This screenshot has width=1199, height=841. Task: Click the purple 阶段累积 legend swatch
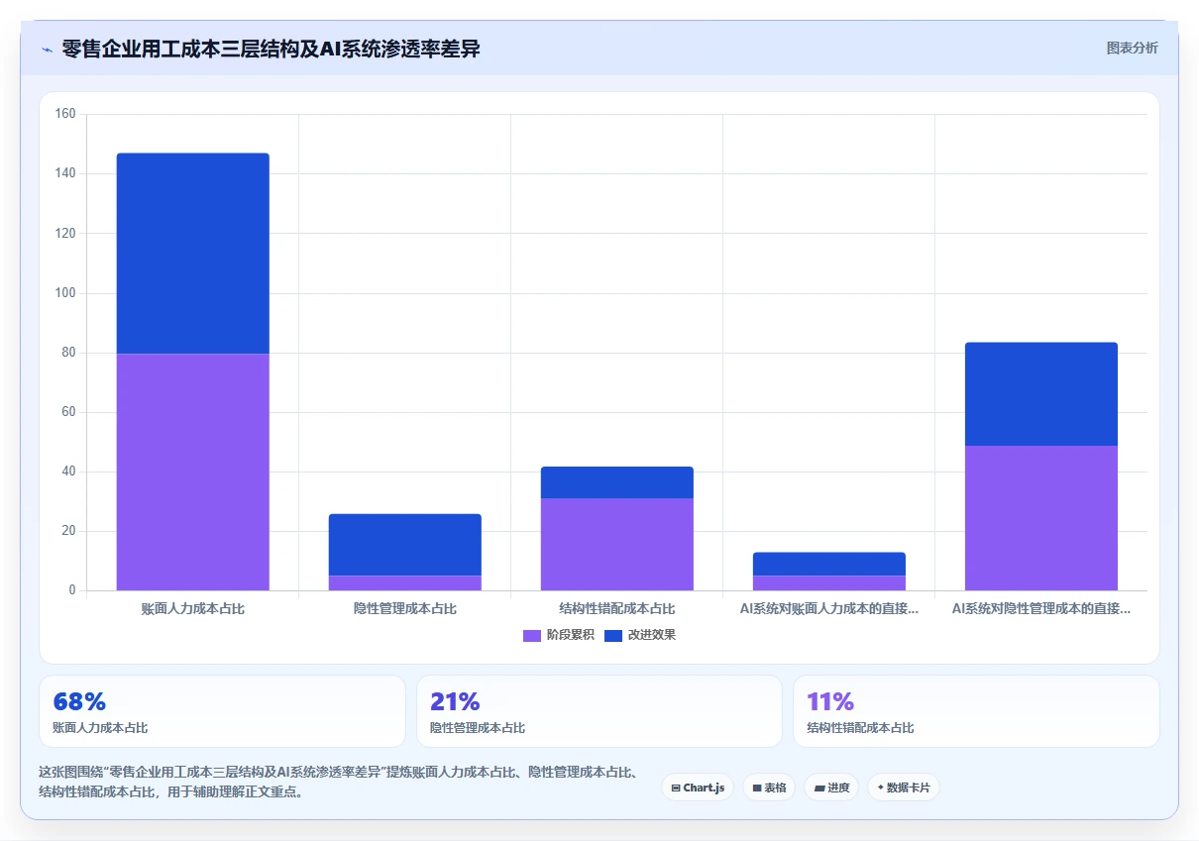tap(532, 635)
